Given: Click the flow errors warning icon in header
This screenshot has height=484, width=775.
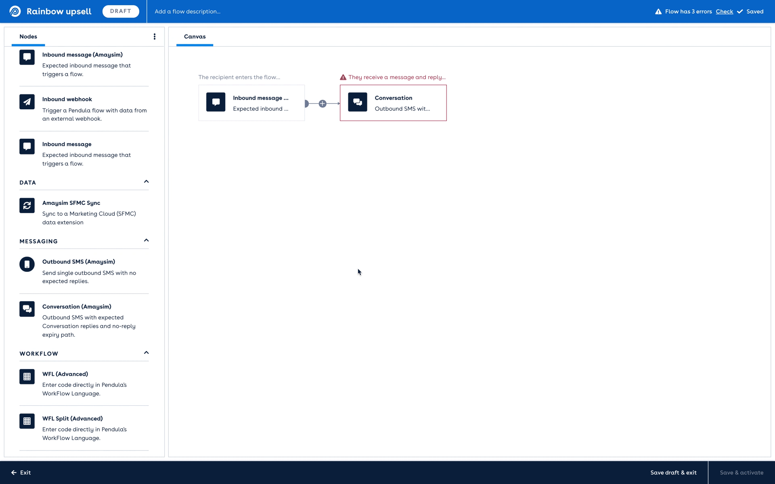Looking at the screenshot, I should [x=658, y=11].
